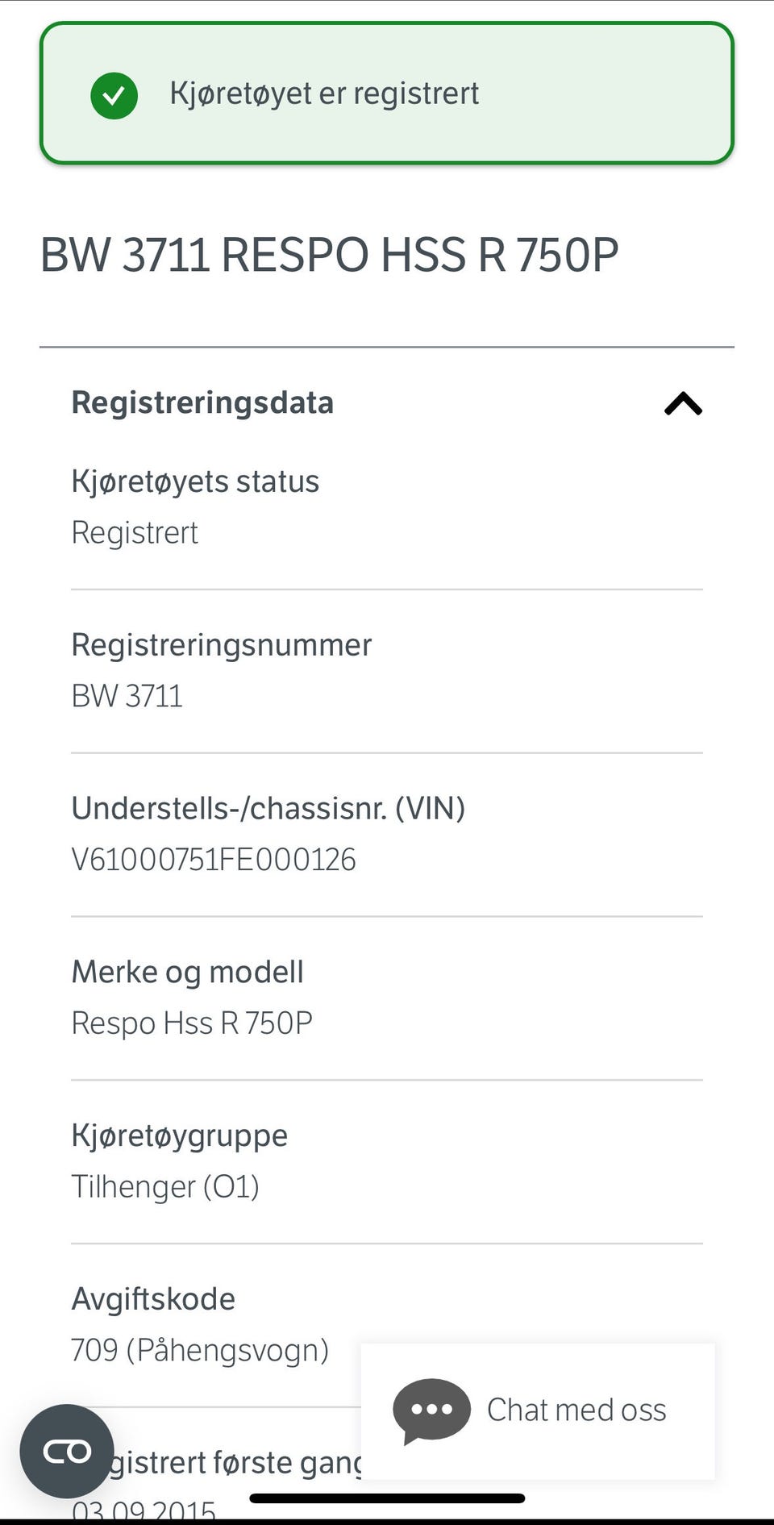Click the Kjøretøyet er registrert banner

pyautogui.click(x=387, y=94)
